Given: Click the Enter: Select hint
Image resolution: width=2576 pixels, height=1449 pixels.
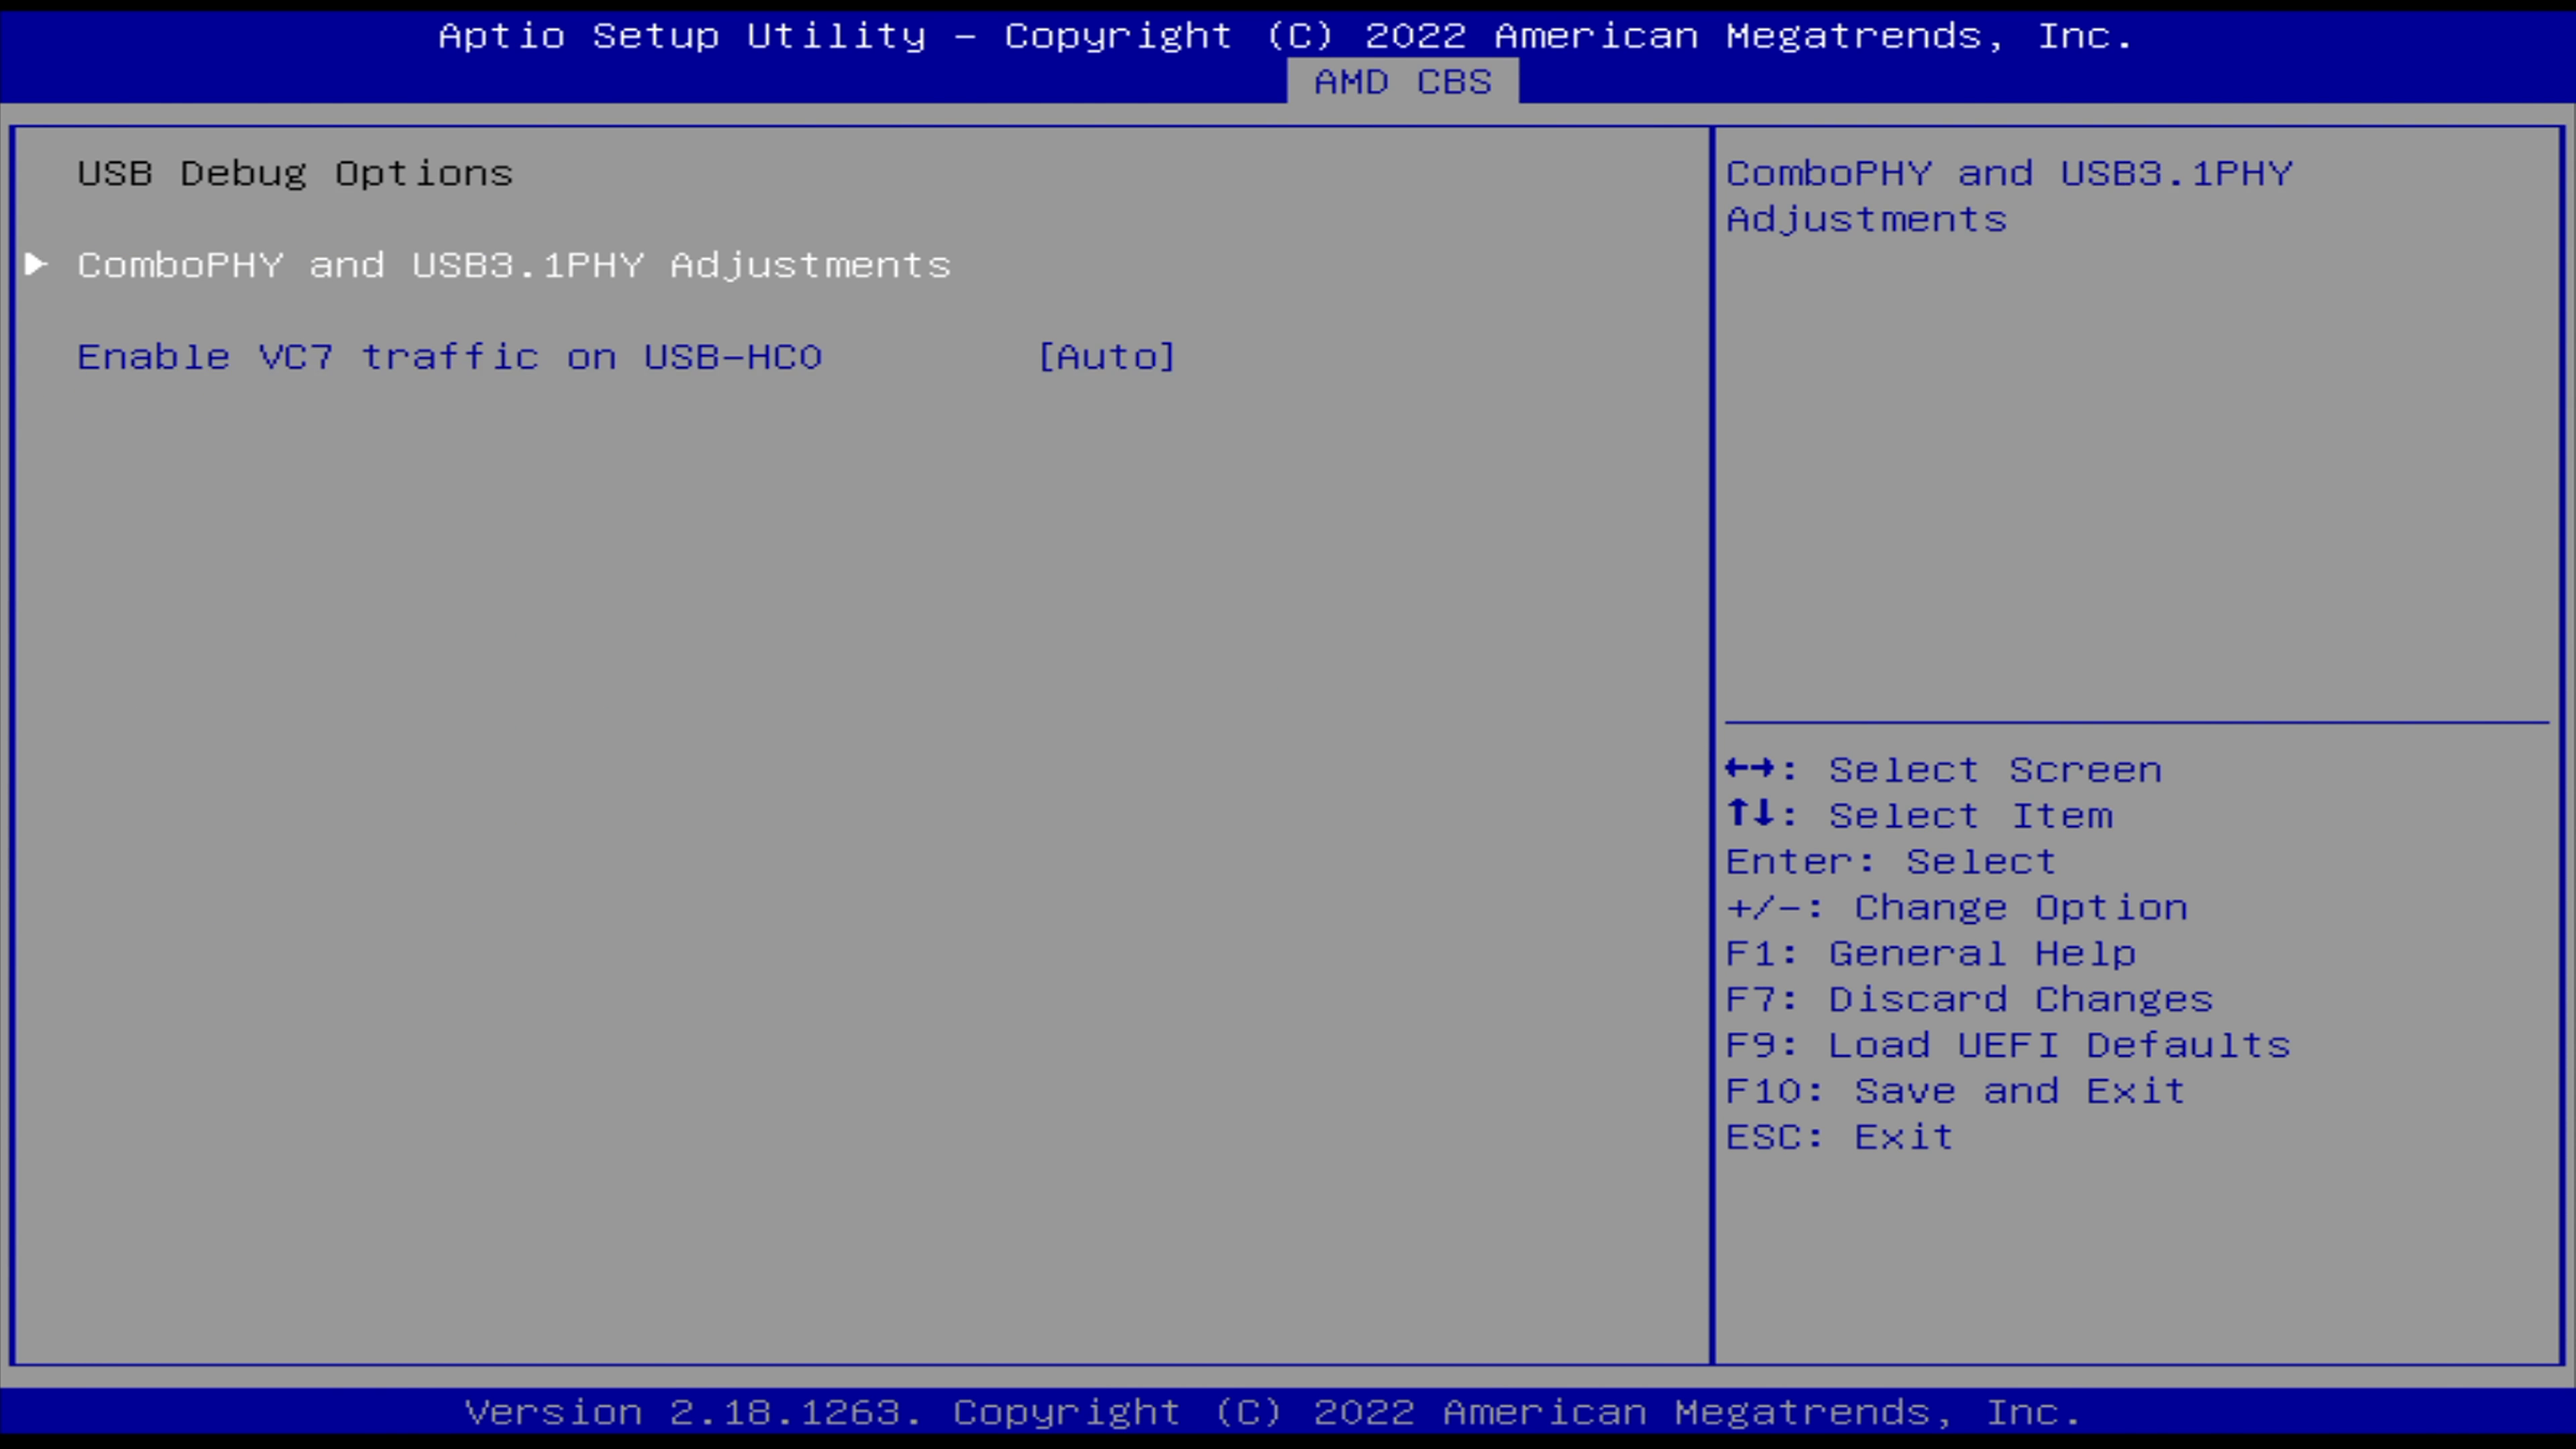Looking at the screenshot, I should click(x=1891, y=862).
